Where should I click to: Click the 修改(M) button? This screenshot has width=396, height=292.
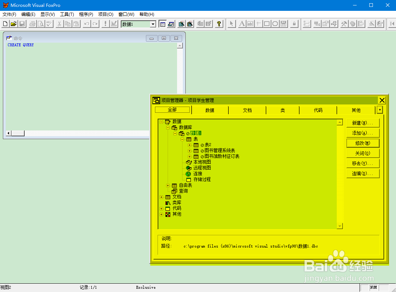[363, 143]
